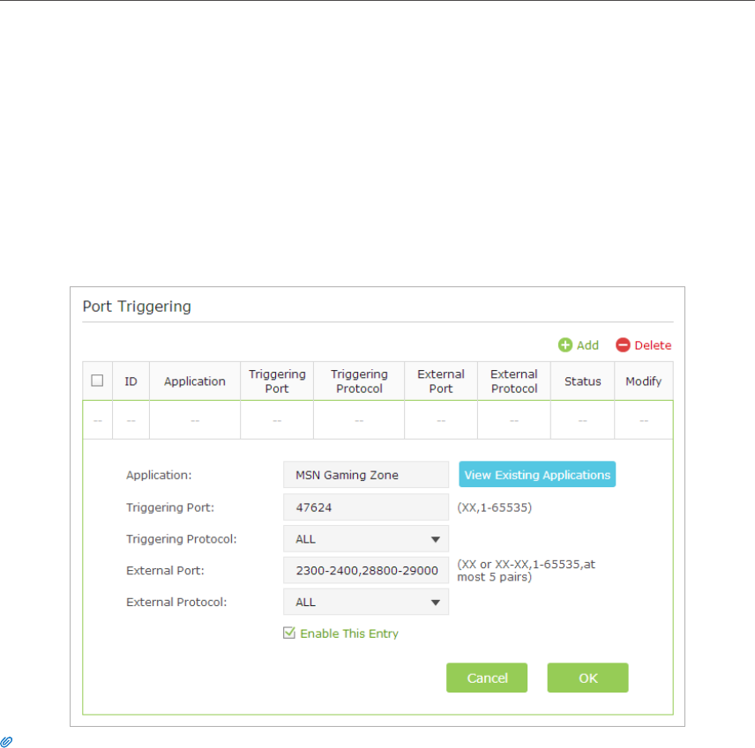Image resolution: width=755 pixels, height=748 pixels.
Task: Click the red Delete minus icon
Action: coord(623,344)
